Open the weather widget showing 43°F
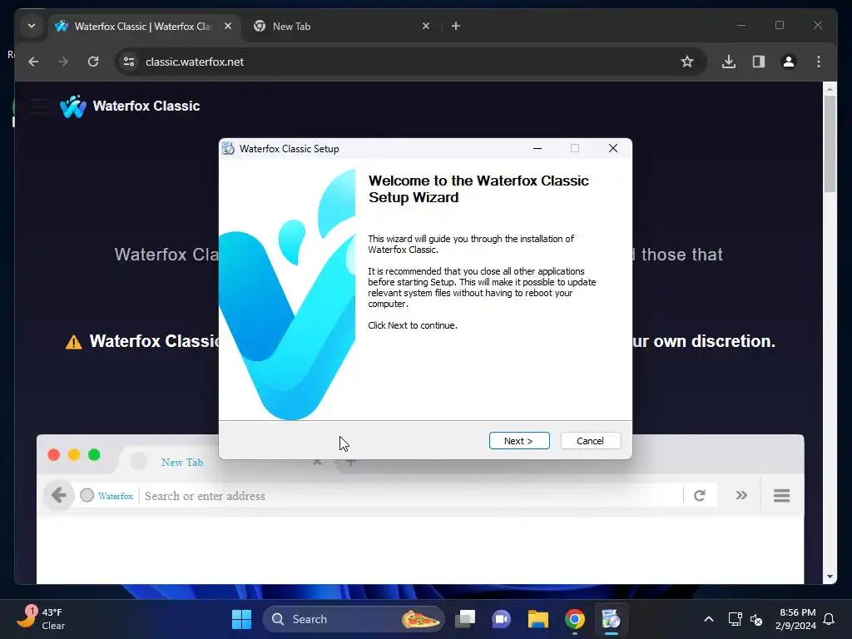This screenshot has height=639, width=852. [x=41, y=619]
